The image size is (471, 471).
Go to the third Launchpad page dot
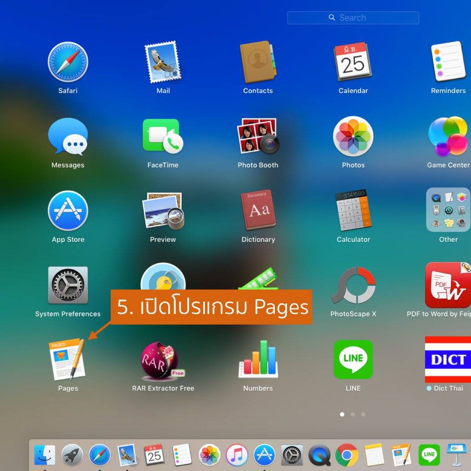point(363,414)
